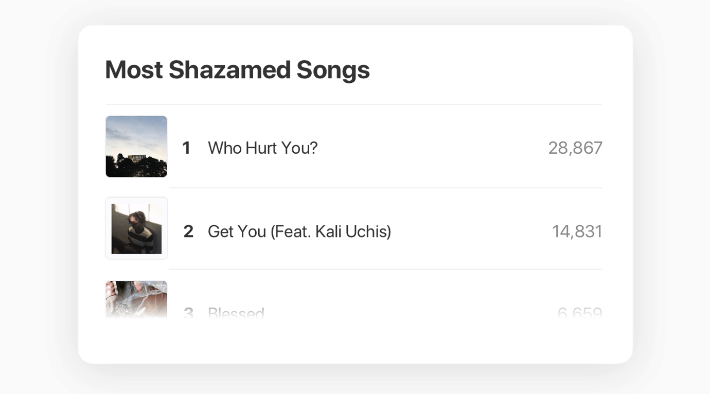The height and width of the screenshot is (394, 710).
Task: Select the faded Blessed song title
Action: tap(236, 313)
